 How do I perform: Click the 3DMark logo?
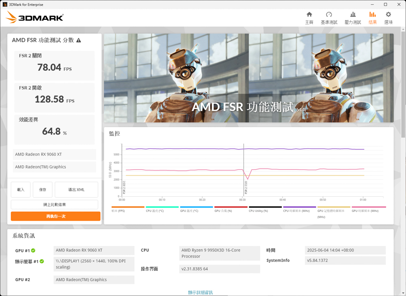[x=35, y=17]
